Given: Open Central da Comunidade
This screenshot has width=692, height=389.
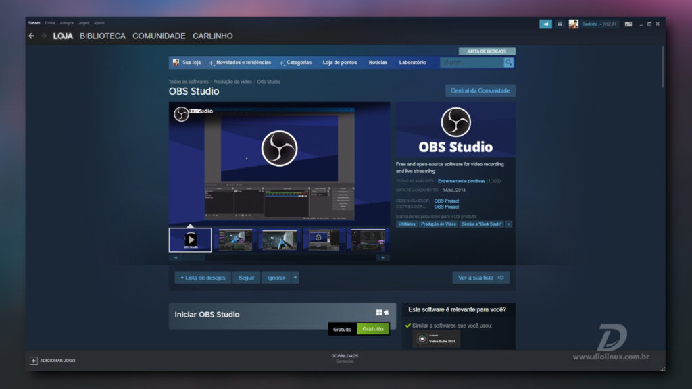Looking at the screenshot, I should click(480, 91).
